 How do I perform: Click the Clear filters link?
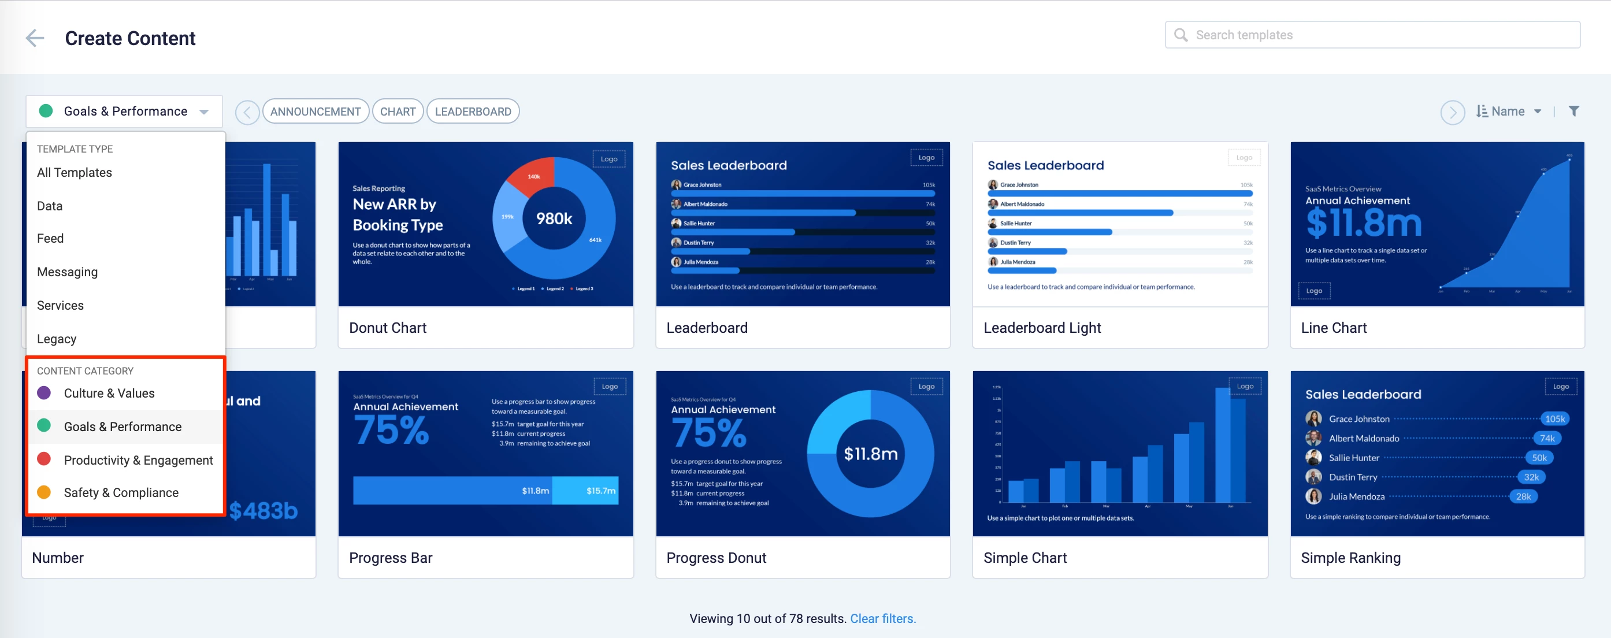[x=882, y=618]
